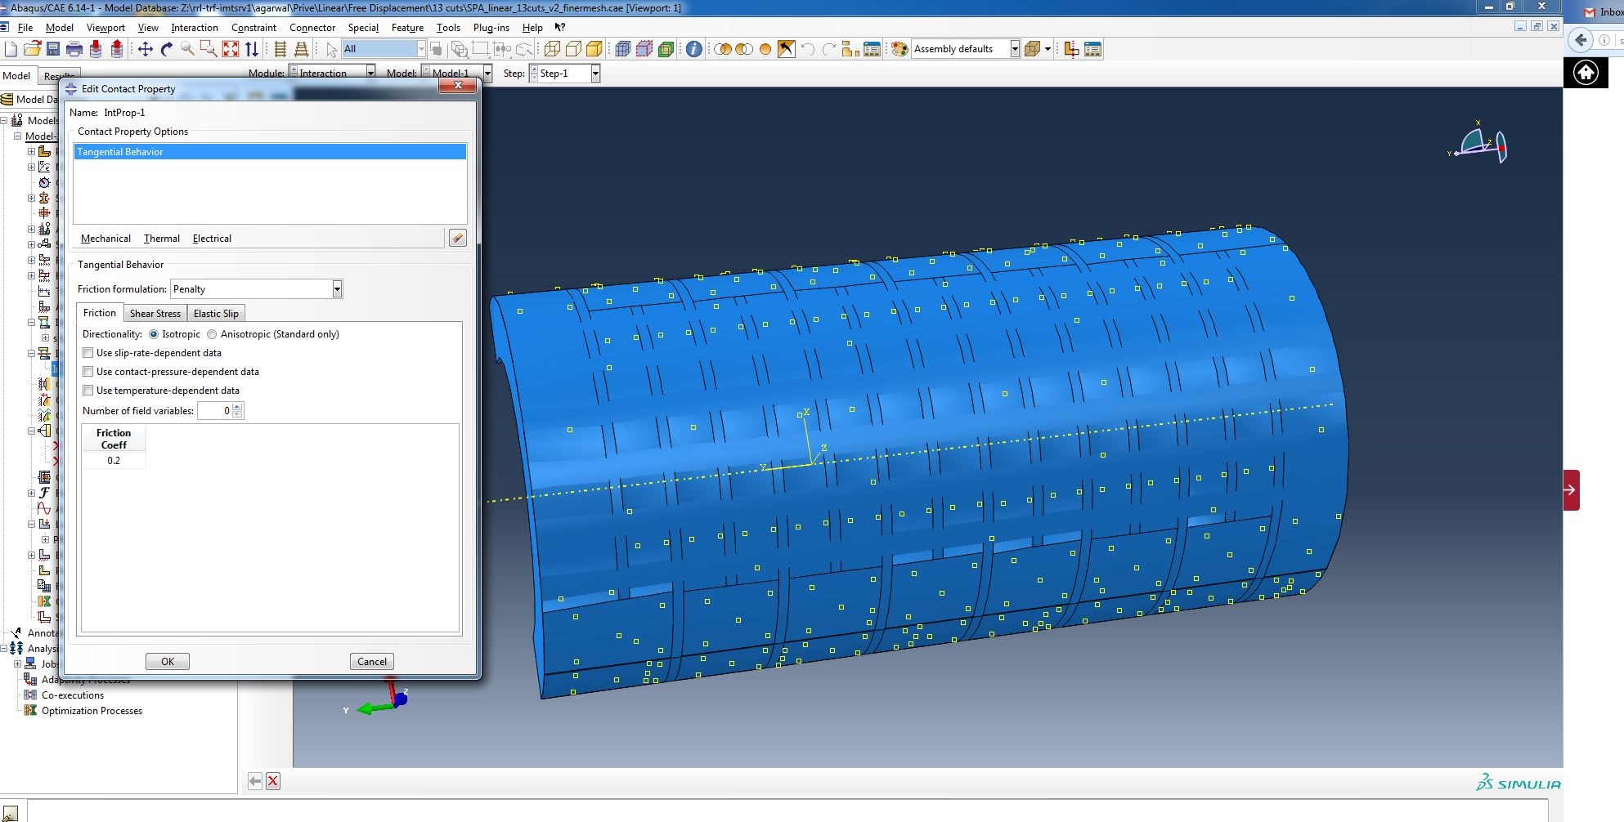
Task: Switch to the Elastic Slip tab
Action: point(216,314)
